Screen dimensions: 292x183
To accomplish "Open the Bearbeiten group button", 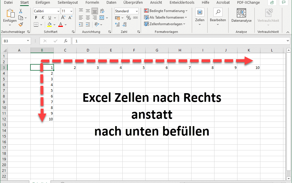I will pos(218,17).
